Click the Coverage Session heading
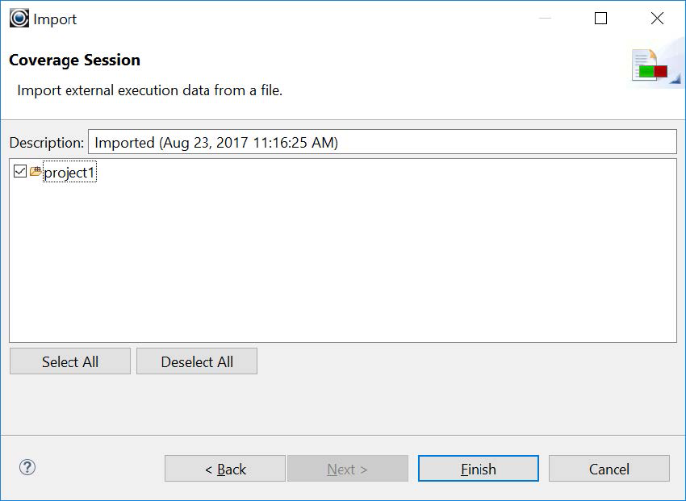 click(74, 59)
